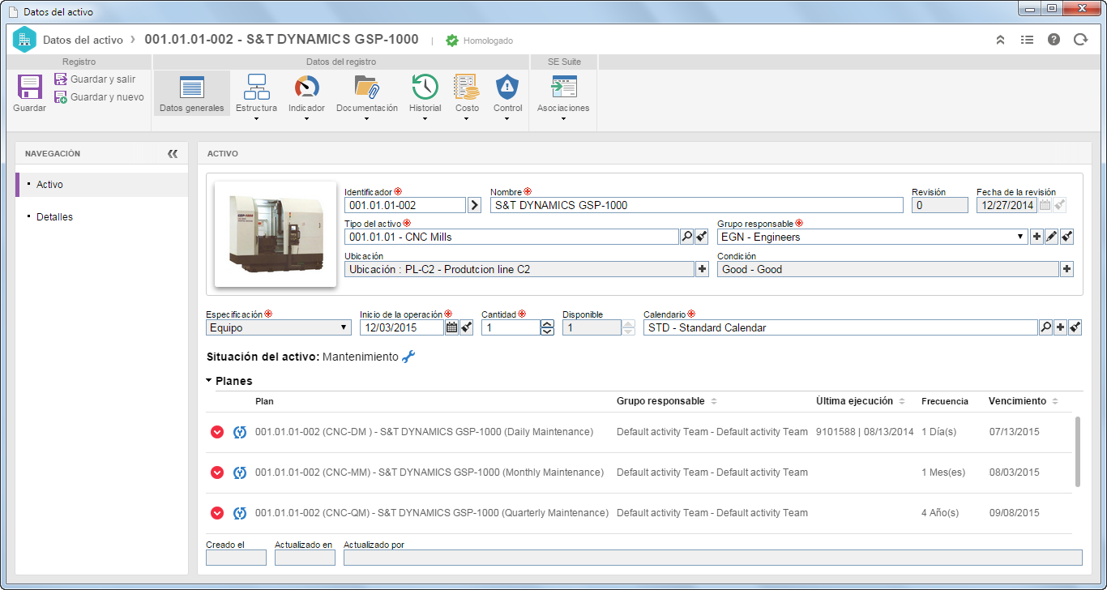The width and height of the screenshot is (1107, 590).
Task: Click red arrow on Daily Maintenance row
Action: tap(216, 432)
